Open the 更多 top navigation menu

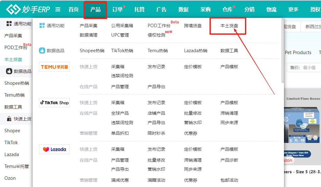point(293,9)
